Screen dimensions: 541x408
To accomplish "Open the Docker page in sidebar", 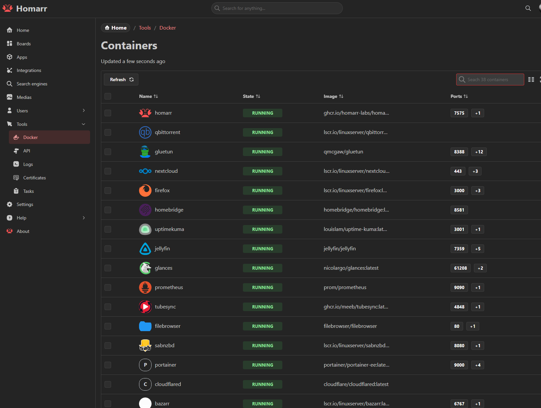I will coord(49,137).
